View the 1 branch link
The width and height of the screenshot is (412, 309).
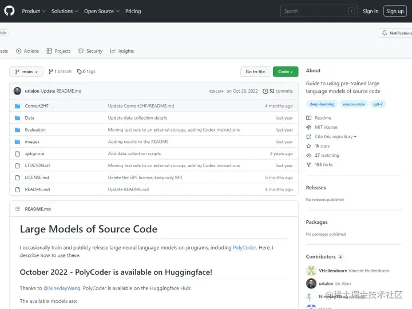click(x=60, y=72)
